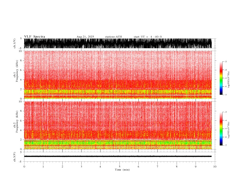The image size is (242, 187).
Task: Click the "10" kHz tick on ch.1 frequency axis
Action: (x=21, y=51)
